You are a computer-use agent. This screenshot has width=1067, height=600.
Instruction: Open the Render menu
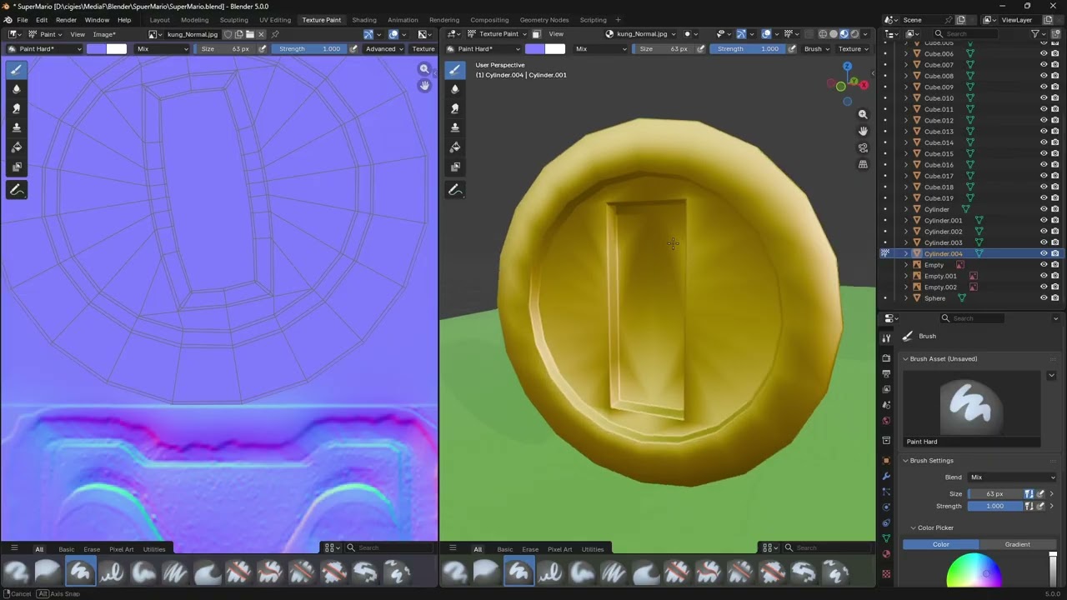click(66, 20)
